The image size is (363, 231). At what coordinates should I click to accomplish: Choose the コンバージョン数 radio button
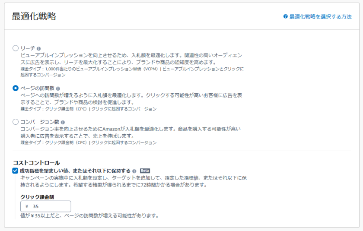(x=16, y=122)
